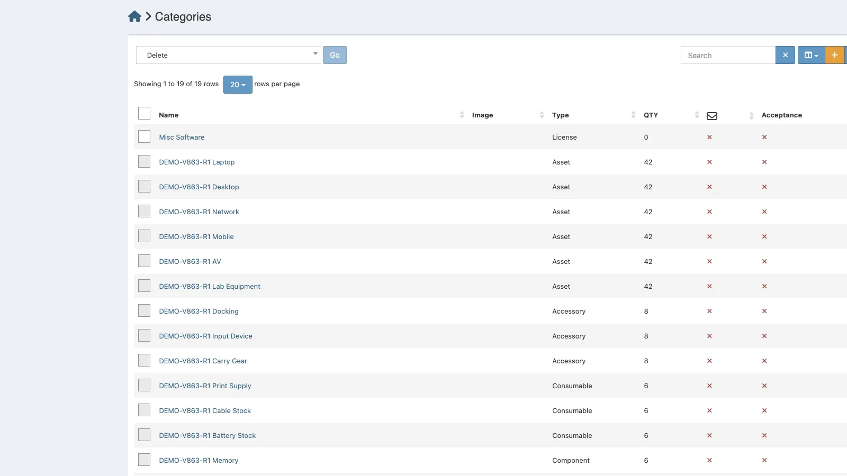Check the Misc Software row checkbox
Image resolution: width=847 pixels, height=476 pixels.
(144, 136)
